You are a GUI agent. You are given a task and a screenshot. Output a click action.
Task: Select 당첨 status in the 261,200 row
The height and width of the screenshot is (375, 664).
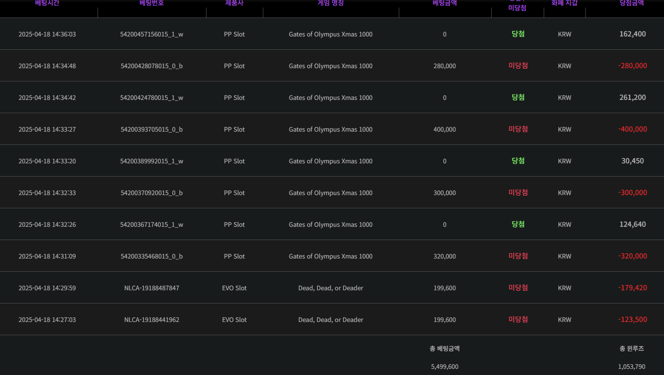518,97
